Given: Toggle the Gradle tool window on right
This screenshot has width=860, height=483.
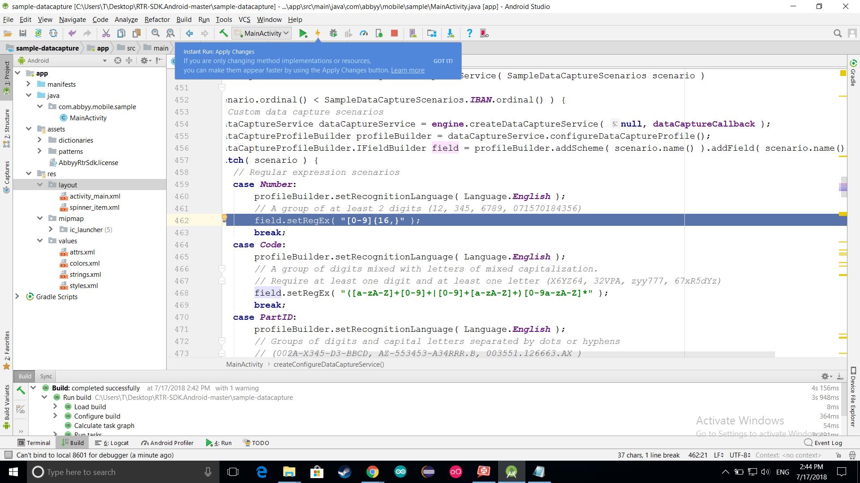Looking at the screenshot, I should click(853, 72).
